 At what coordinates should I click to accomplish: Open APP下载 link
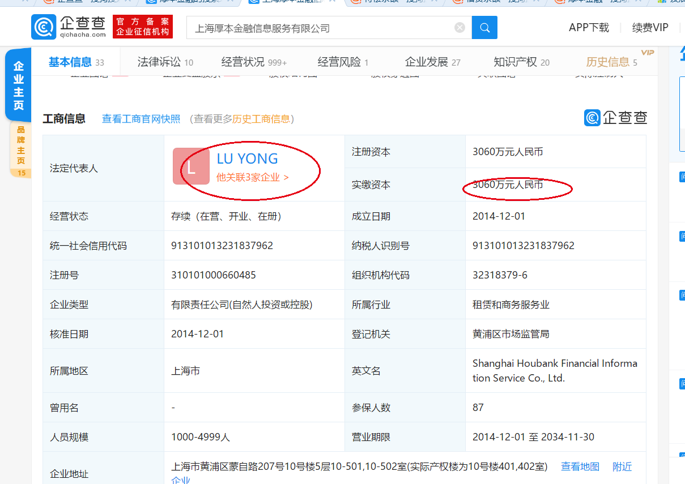[589, 28]
